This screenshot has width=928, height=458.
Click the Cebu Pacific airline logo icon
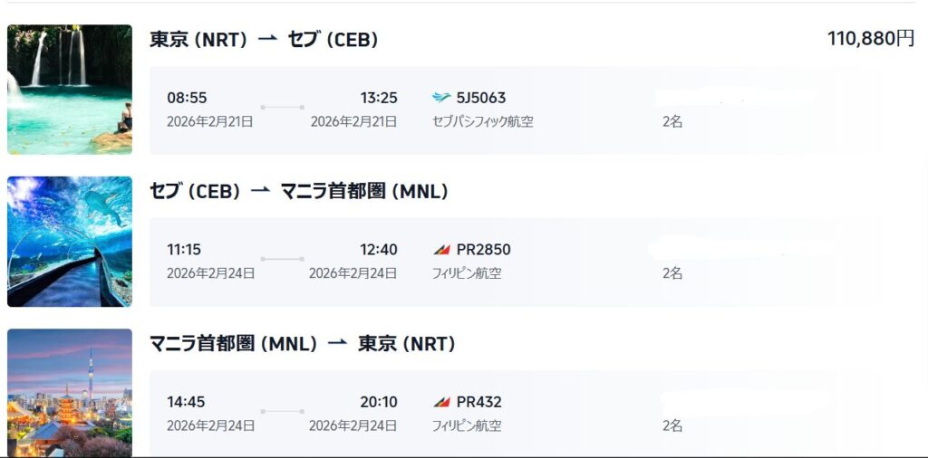tap(441, 98)
